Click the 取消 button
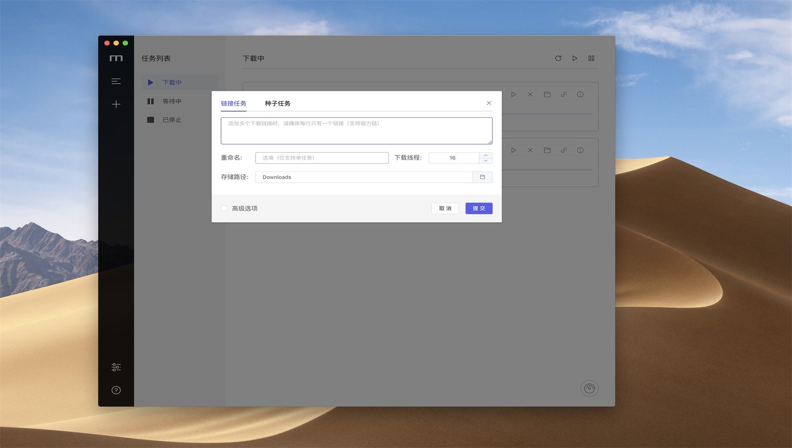The width and height of the screenshot is (792, 448). [445, 208]
